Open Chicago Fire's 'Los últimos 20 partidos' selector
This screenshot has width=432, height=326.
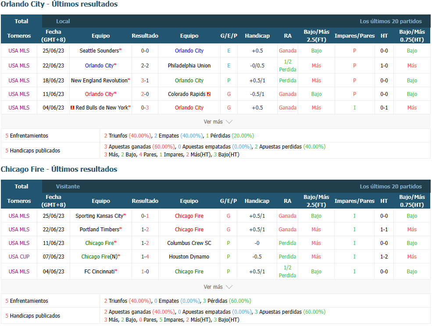pos(391,186)
